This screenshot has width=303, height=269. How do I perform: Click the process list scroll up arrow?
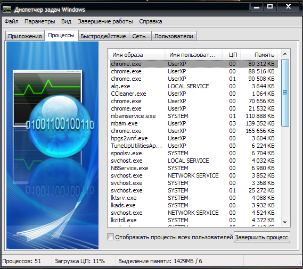285,54
